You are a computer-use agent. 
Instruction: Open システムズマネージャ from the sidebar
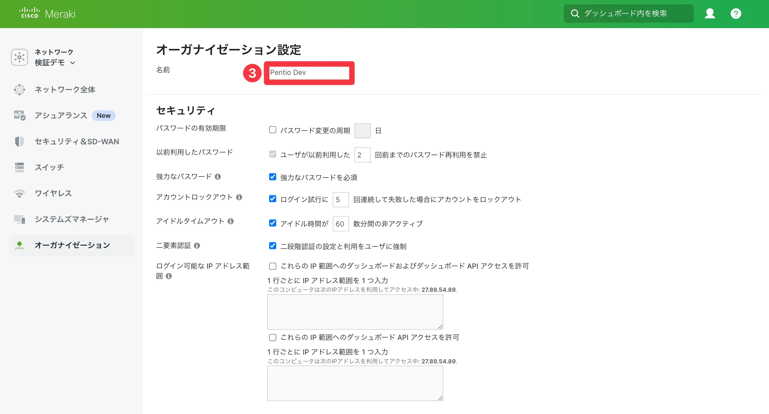[72, 219]
